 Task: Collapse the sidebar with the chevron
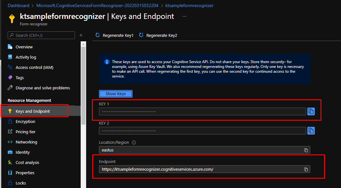coord(81,35)
